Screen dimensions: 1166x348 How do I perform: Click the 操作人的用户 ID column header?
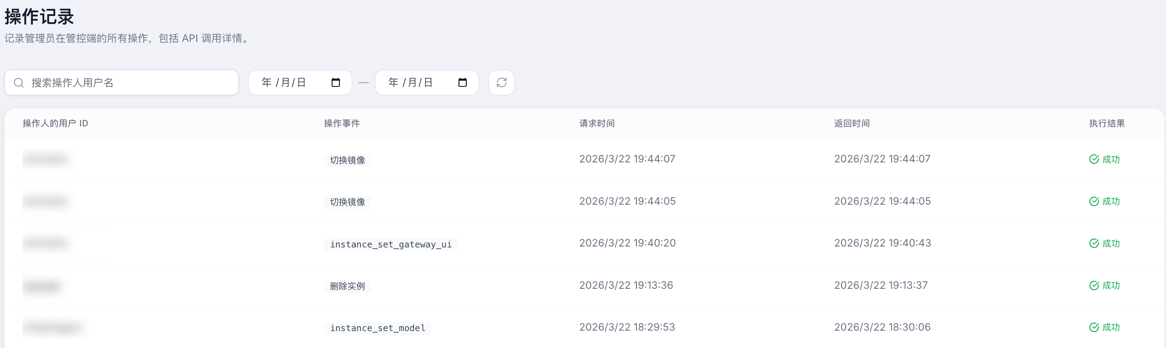55,124
